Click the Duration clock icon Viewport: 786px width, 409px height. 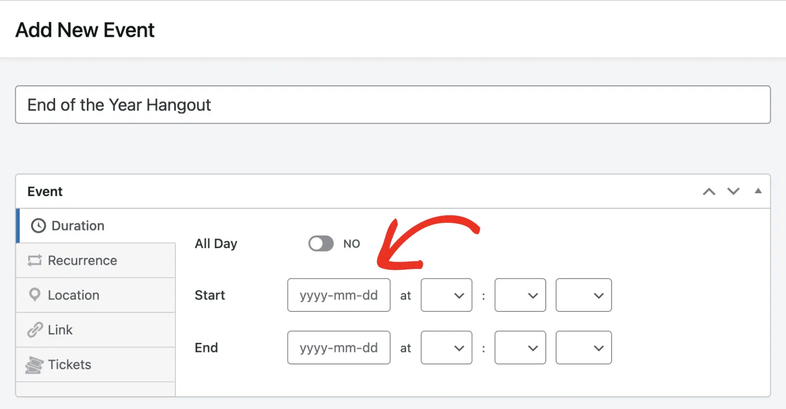coord(38,226)
